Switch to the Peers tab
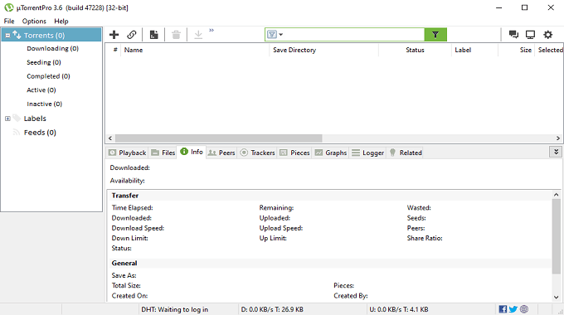This screenshot has height=315, width=564. (x=221, y=153)
